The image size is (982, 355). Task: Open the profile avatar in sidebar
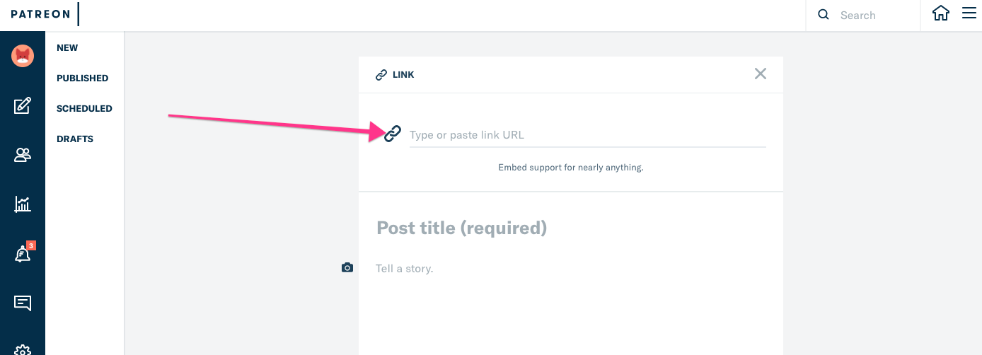click(x=23, y=55)
